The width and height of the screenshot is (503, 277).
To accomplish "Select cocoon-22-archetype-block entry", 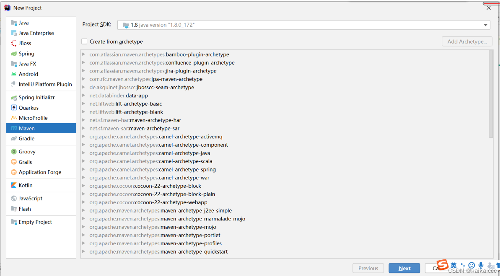I will tap(145, 186).
